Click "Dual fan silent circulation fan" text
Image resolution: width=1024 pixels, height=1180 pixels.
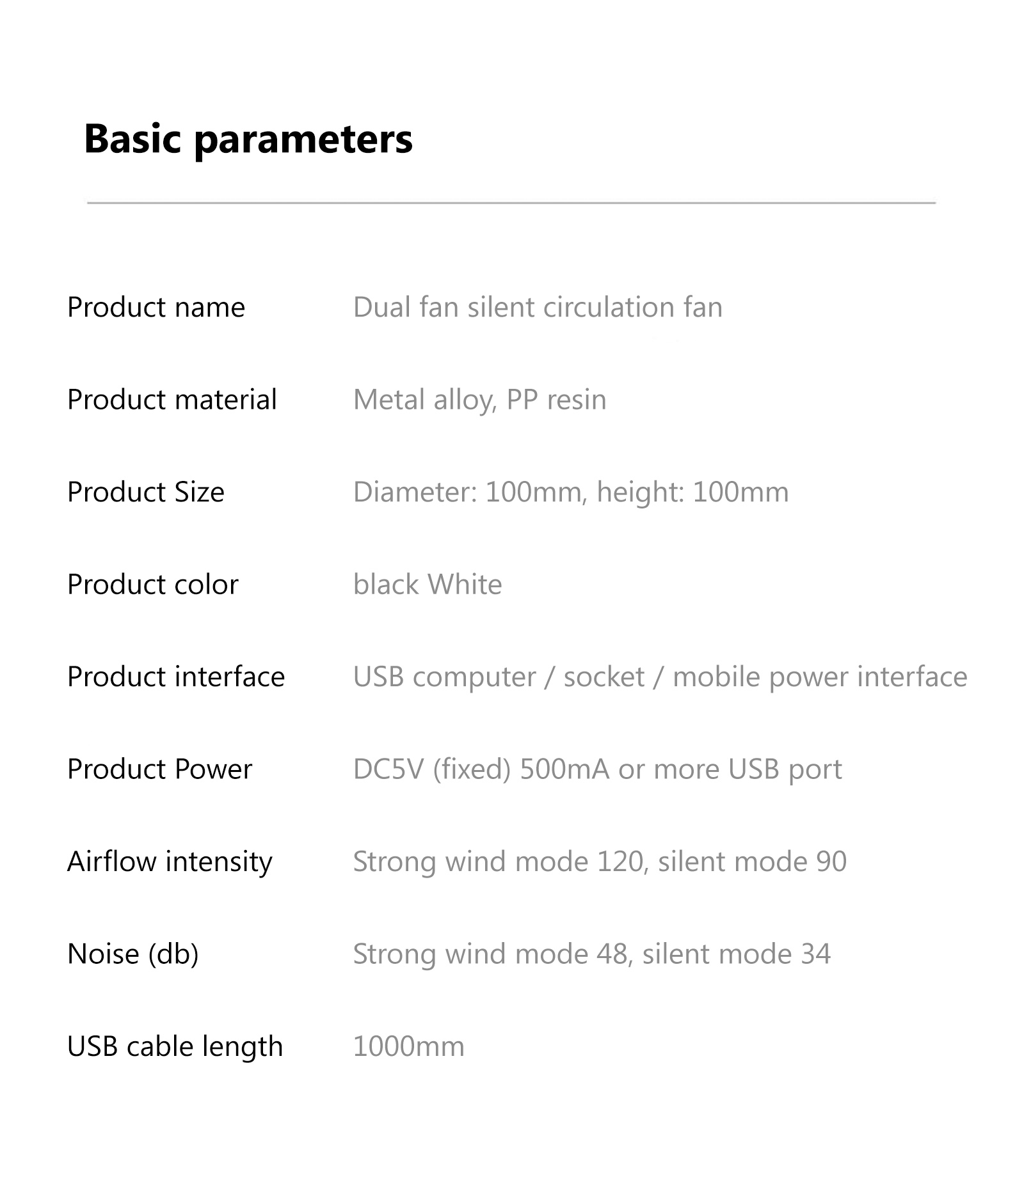(x=538, y=308)
